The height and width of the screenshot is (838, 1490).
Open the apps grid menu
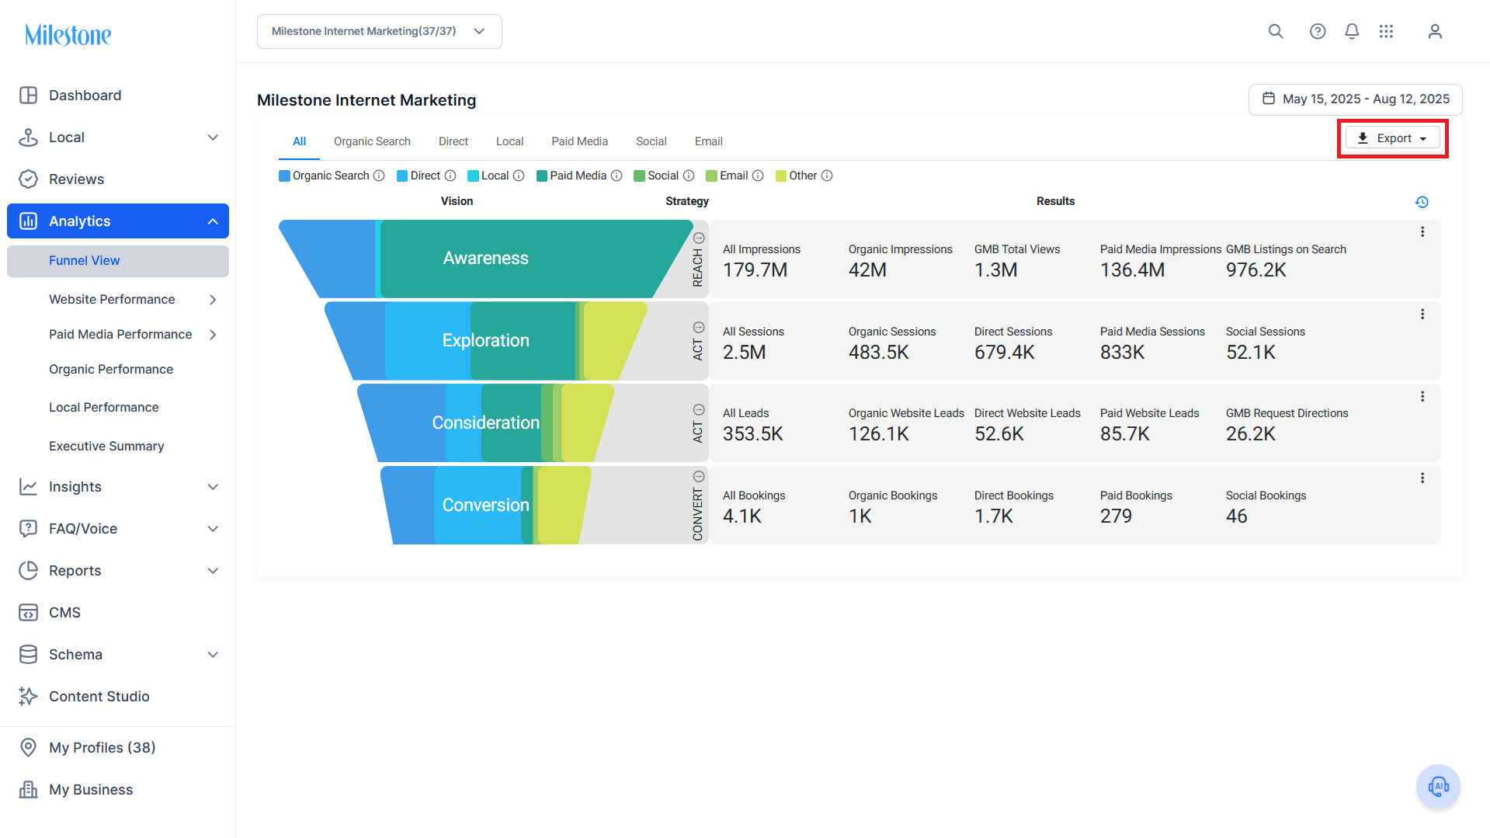point(1386,31)
